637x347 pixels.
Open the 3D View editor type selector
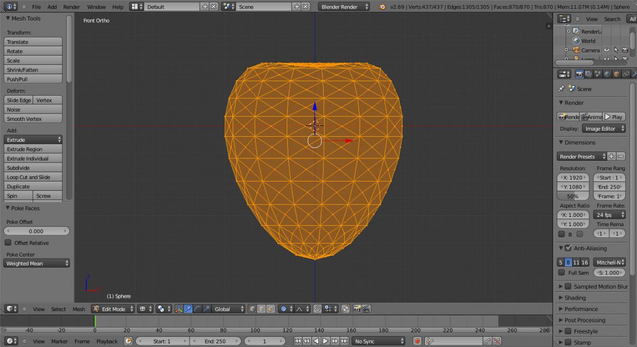point(11,309)
